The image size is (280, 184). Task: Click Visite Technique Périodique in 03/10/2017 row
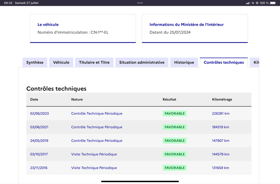click(94, 154)
